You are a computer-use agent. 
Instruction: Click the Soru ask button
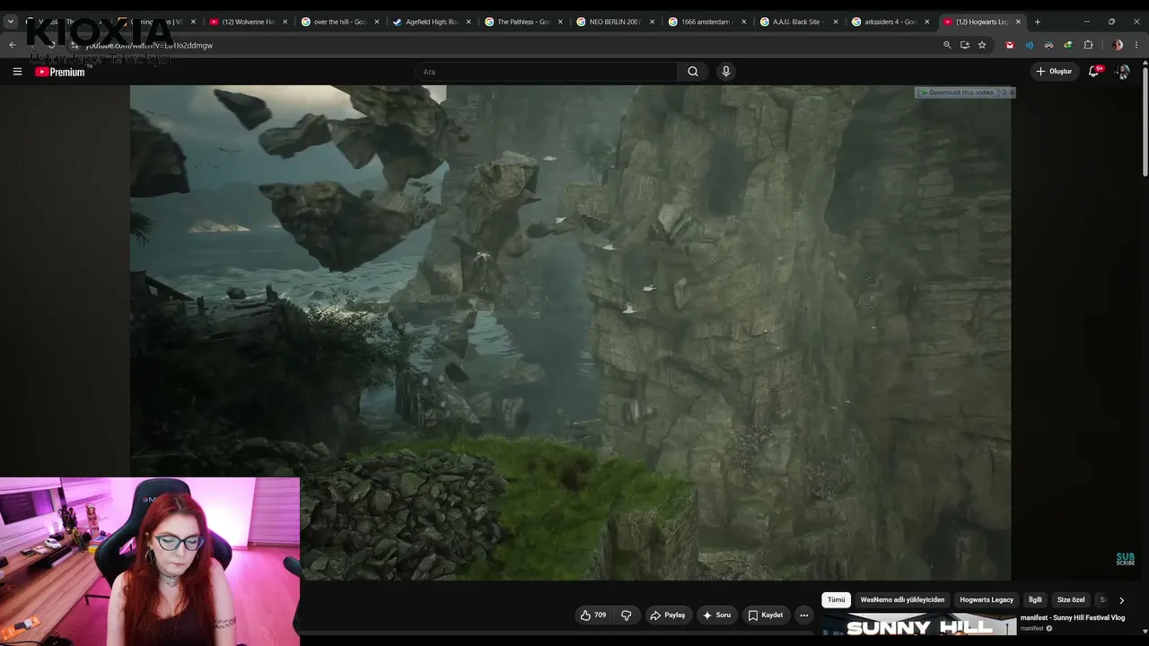pos(716,615)
